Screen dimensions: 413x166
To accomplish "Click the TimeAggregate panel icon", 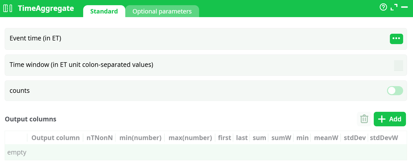I will pyautogui.click(x=8, y=8).
